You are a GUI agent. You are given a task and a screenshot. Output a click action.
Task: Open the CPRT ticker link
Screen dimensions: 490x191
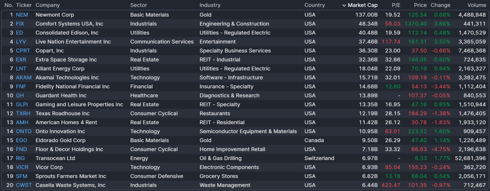[23, 50]
